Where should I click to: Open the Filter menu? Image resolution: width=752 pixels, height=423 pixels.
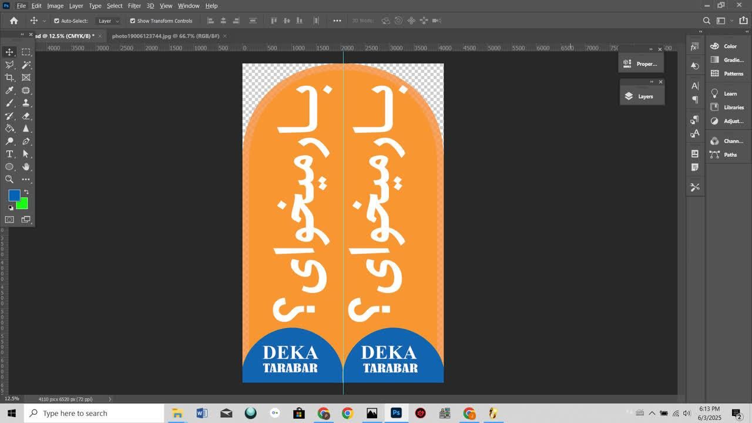tap(135, 5)
